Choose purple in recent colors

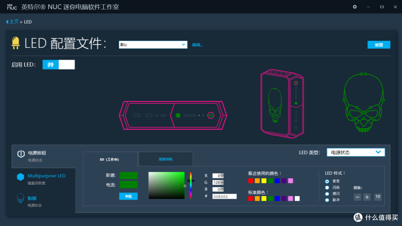[284, 181]
